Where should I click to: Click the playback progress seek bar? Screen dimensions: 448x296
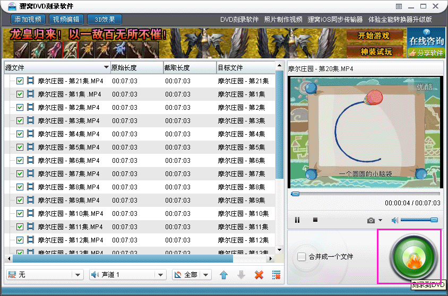365,194
